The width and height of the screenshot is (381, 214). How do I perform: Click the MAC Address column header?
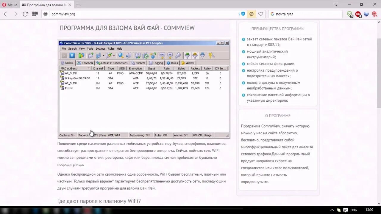pos(75,68)
